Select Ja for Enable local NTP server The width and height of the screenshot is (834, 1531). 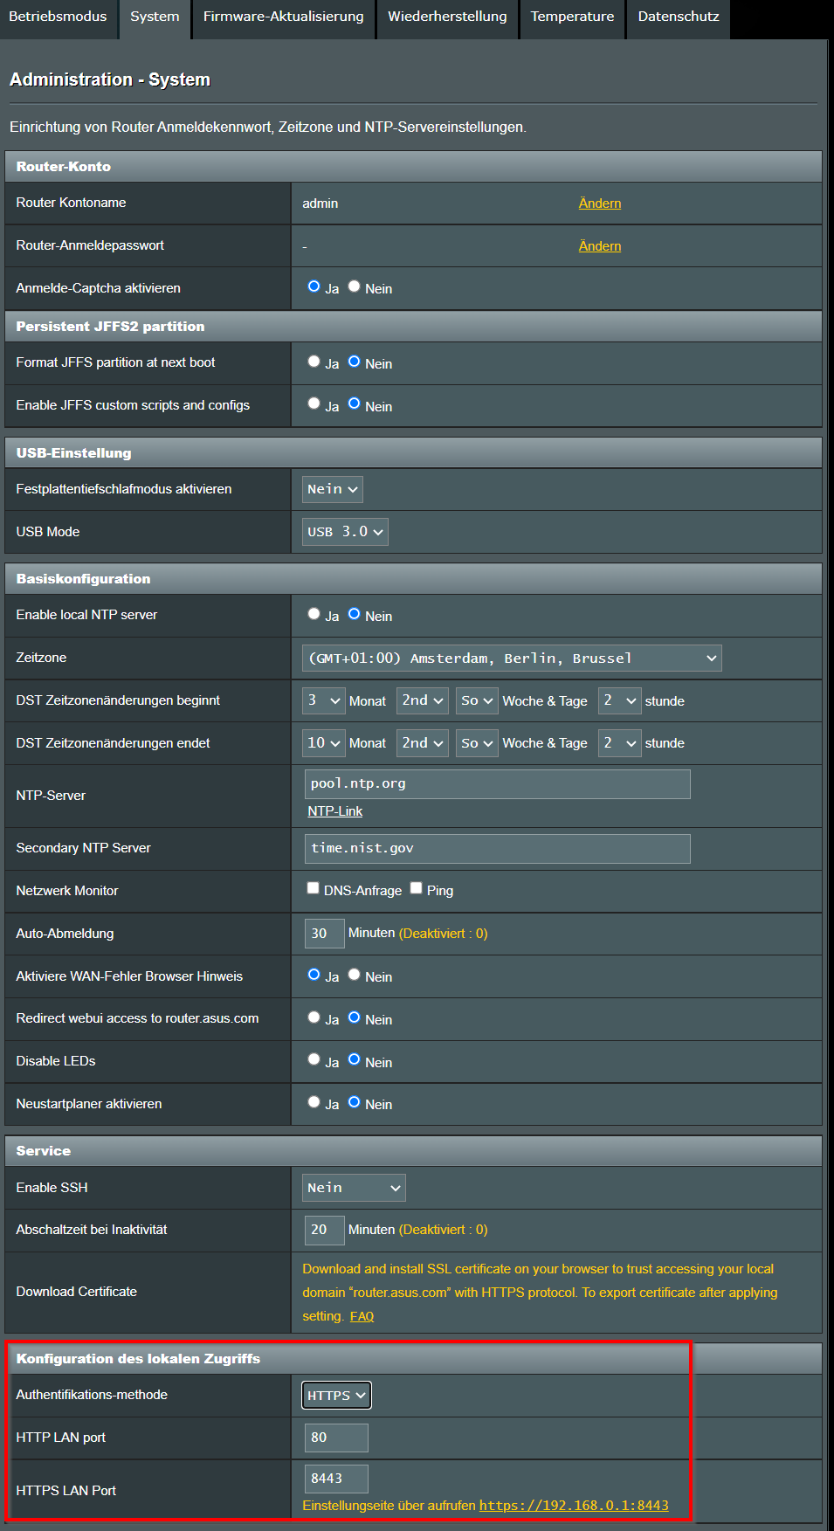tap(314, 614)
